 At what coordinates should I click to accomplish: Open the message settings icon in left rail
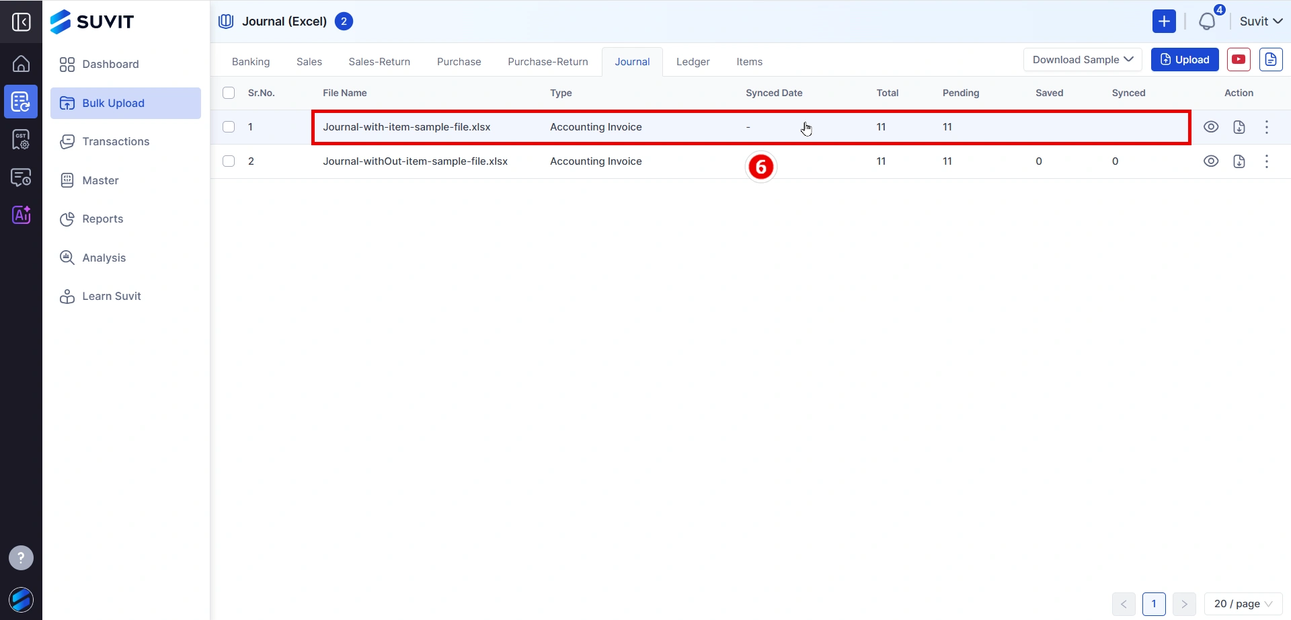tap(21, 178)
